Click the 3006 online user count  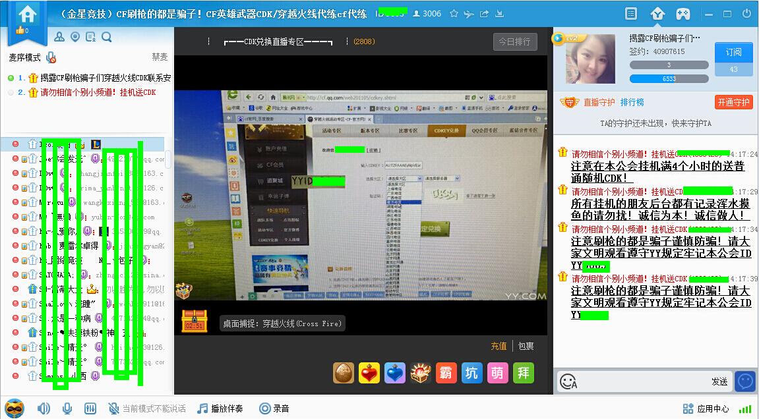[427, 14]
